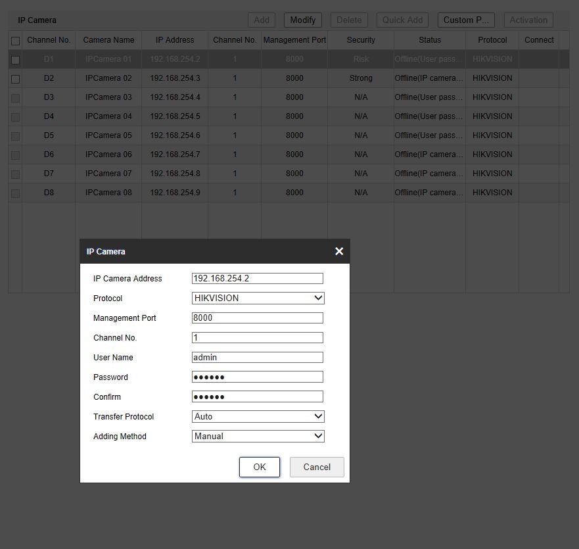Click the IP Camera Address field
Screen dimensions: 579x549
point(257,278)
